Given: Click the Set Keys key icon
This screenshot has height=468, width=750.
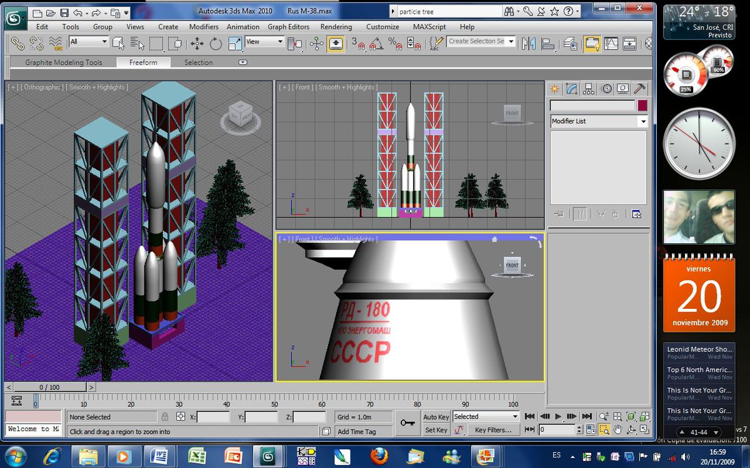Looking at the screenshot, I should [407, 423].
